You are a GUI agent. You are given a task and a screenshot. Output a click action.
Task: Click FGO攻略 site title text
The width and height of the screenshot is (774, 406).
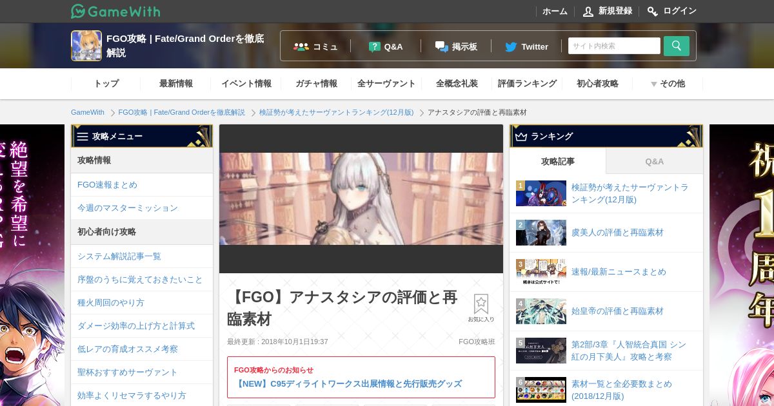click(186, 46)
